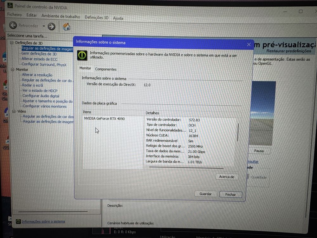
Task: Switch to the Componentes tab
Action: tap(106, 69)
